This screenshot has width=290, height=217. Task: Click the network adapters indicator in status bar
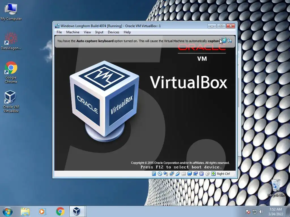tap(172, 174)
